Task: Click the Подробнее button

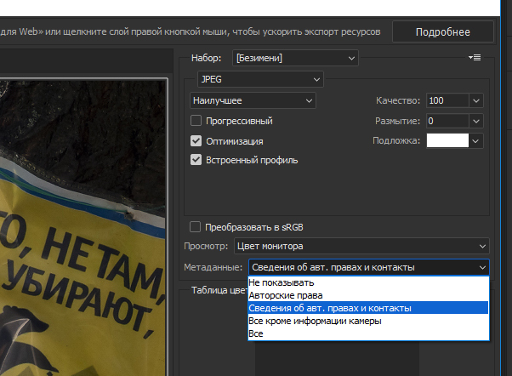Action: point(442,32)
